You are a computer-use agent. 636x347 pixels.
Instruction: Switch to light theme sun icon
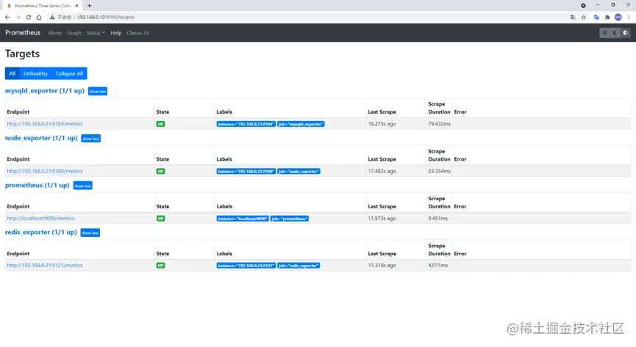click(x=605, y=33)
